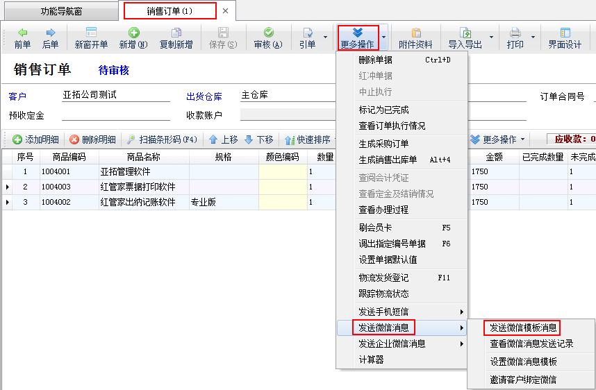This screenshot has height=390, width=596.
Task: Click the 添加明细 button
Action: [x=35, y=139]
